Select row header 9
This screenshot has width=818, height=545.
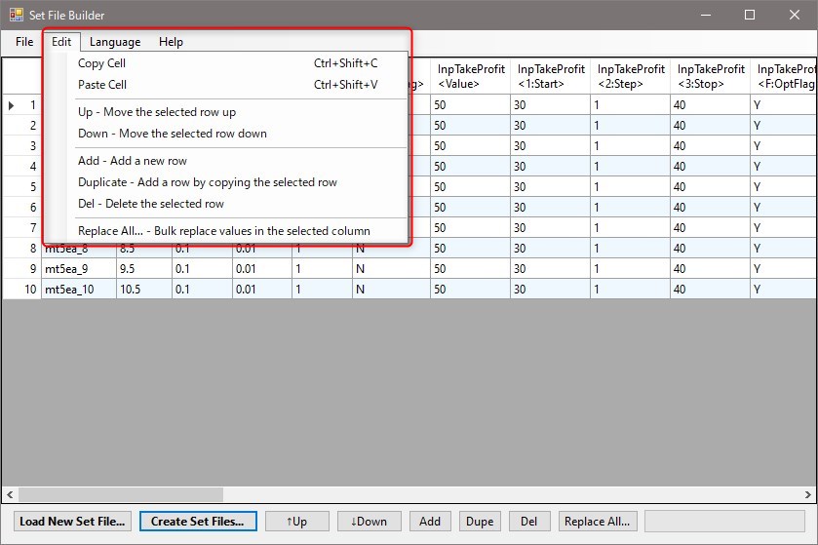21,268
